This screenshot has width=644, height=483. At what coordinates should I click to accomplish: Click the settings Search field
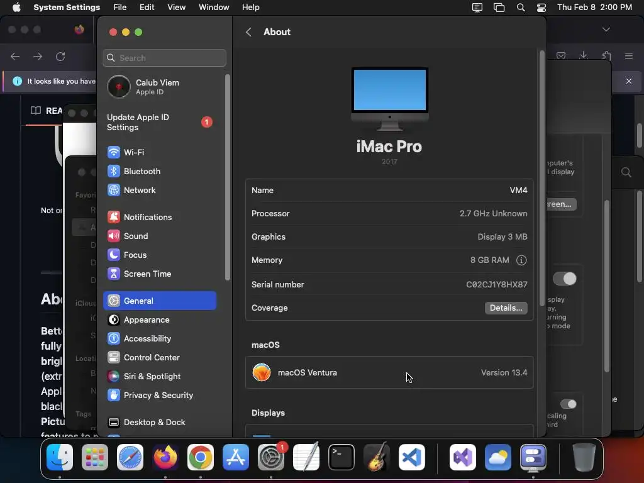[x=164, y=58]
